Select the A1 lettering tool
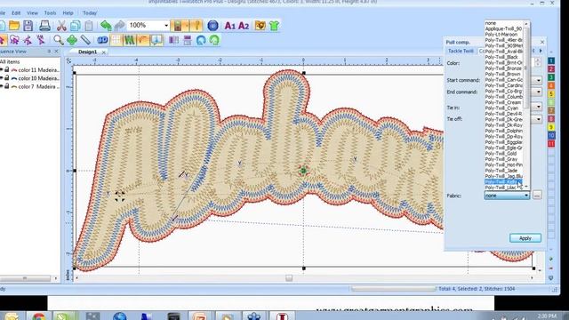The height and width of the screenshot is (320, 569). coord(229,26)
